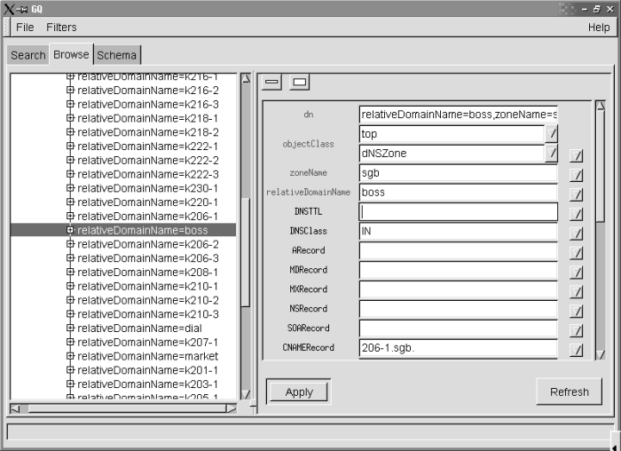Click the slash button beside the ARecord field
The height and width of the screenshot is (451, 621).
(x=576, y=253)
